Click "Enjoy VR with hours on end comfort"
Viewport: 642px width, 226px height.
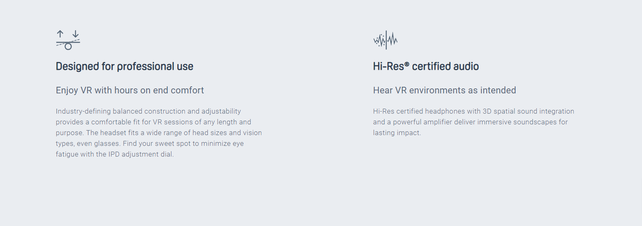[x=130, y=90]
